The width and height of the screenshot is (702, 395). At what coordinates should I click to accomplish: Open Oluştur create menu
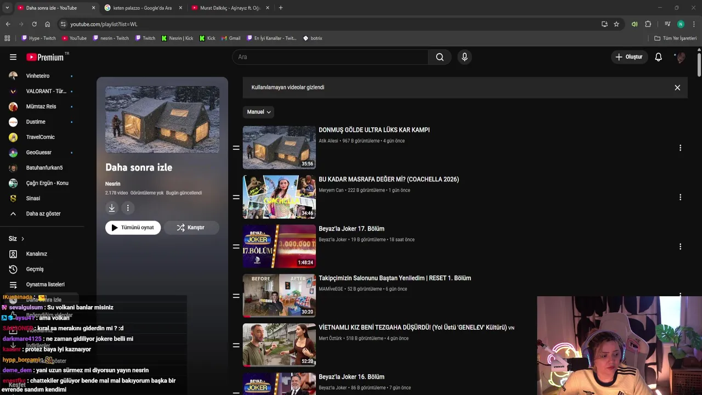point(629,57)
